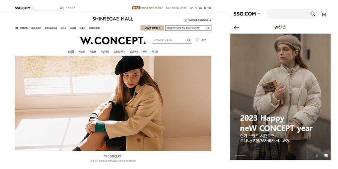Click the W.CONCEPT wishlist heart icon
Screen dimensions: 338x169
pos(197,40)
